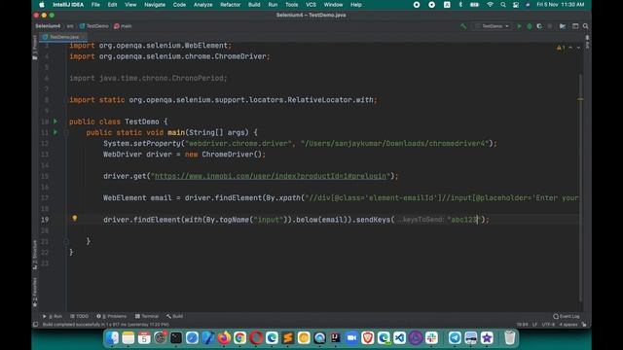This screenshot has width=623, height=350.
Task: Click the yellow lightbulb intention icon
Action: pos(74,218)
